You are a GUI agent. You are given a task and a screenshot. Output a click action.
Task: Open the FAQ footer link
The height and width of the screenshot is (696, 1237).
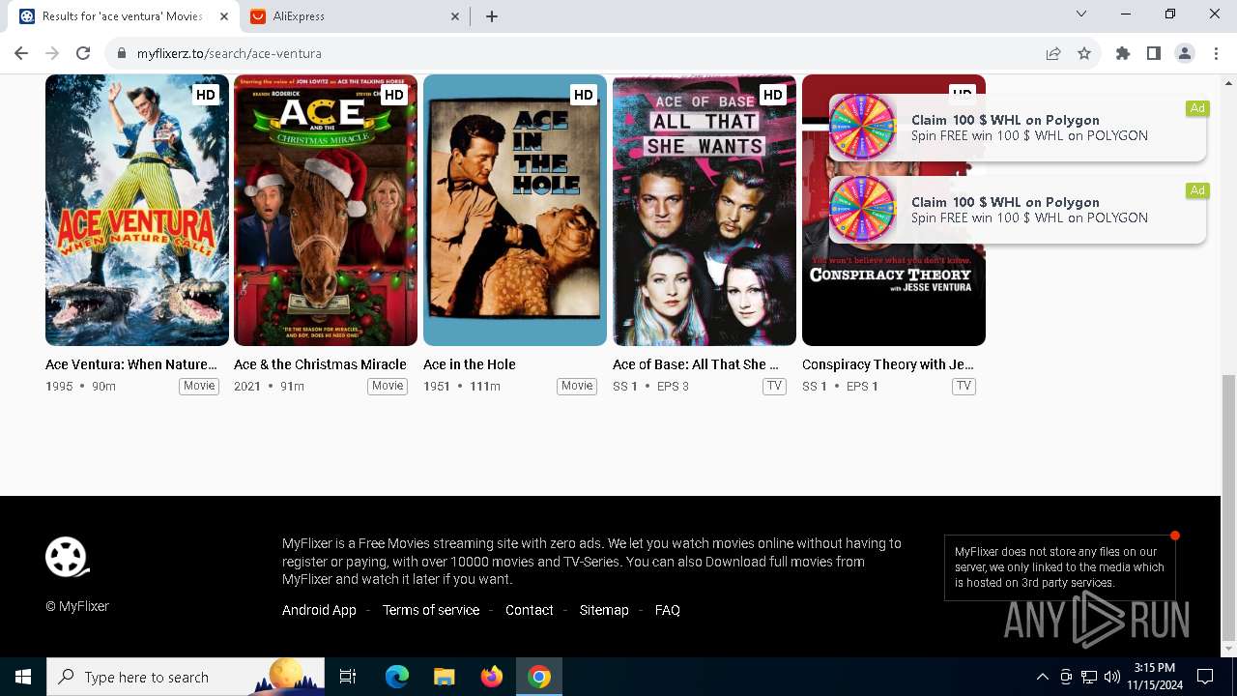click(668, 610)
